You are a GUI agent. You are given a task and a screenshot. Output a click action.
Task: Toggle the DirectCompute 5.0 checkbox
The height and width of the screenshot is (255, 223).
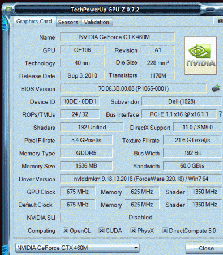click(165, 231)
